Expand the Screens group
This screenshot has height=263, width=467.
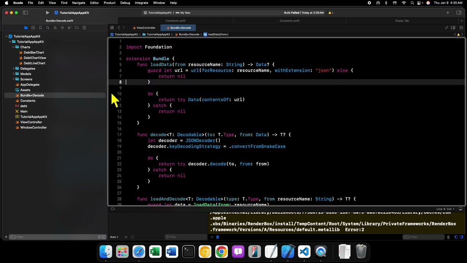[13, 79]
